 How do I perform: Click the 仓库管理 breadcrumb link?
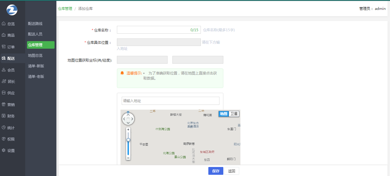pos(65,9)
